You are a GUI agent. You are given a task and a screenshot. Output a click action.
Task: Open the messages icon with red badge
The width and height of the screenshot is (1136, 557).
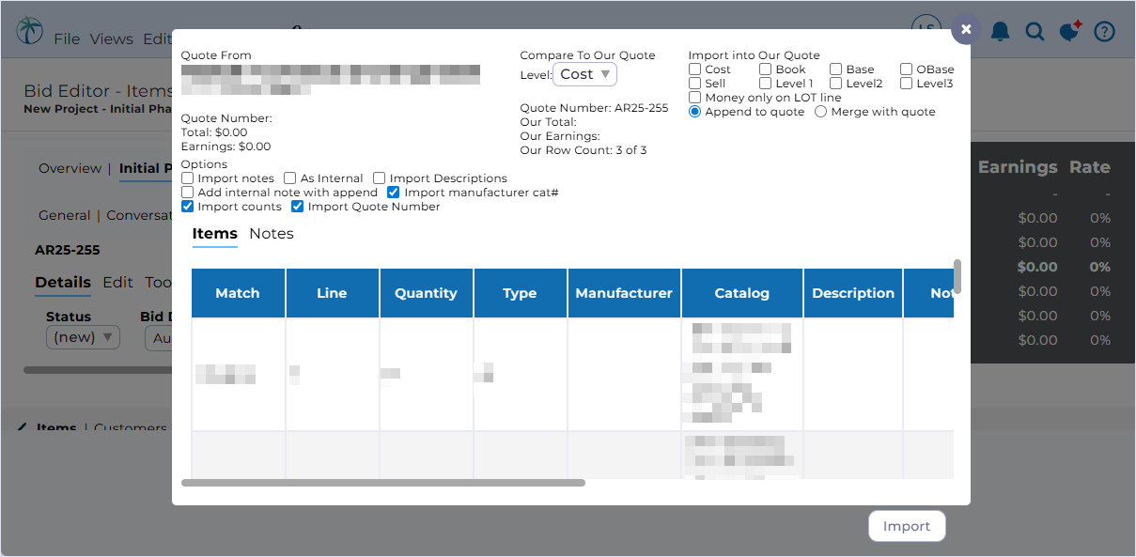(1069, 31)
